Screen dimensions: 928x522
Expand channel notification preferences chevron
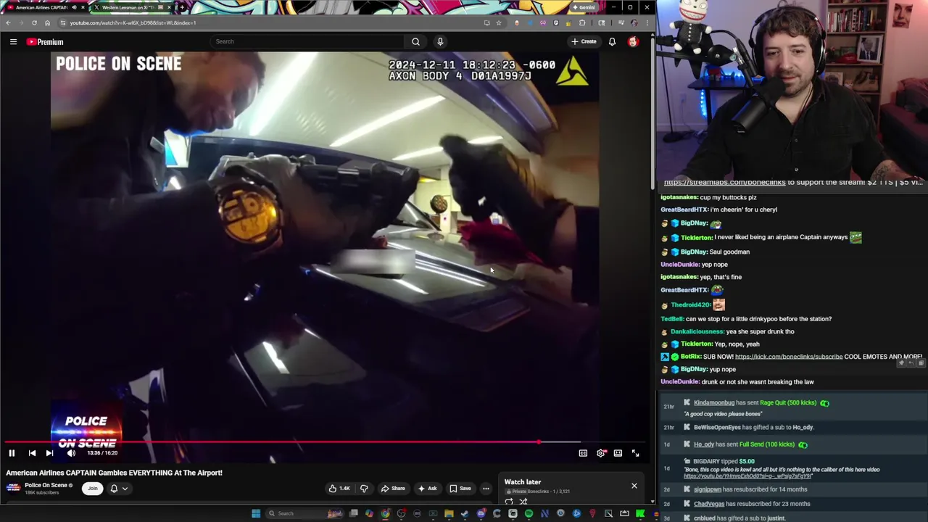[125, 489]
